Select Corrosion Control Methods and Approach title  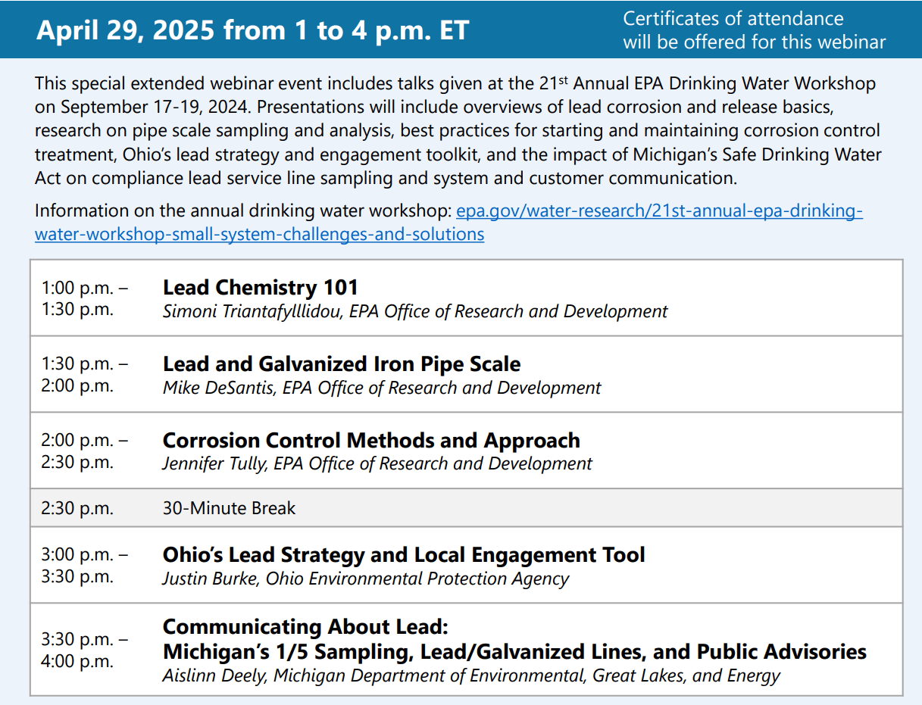coord(371,441)
